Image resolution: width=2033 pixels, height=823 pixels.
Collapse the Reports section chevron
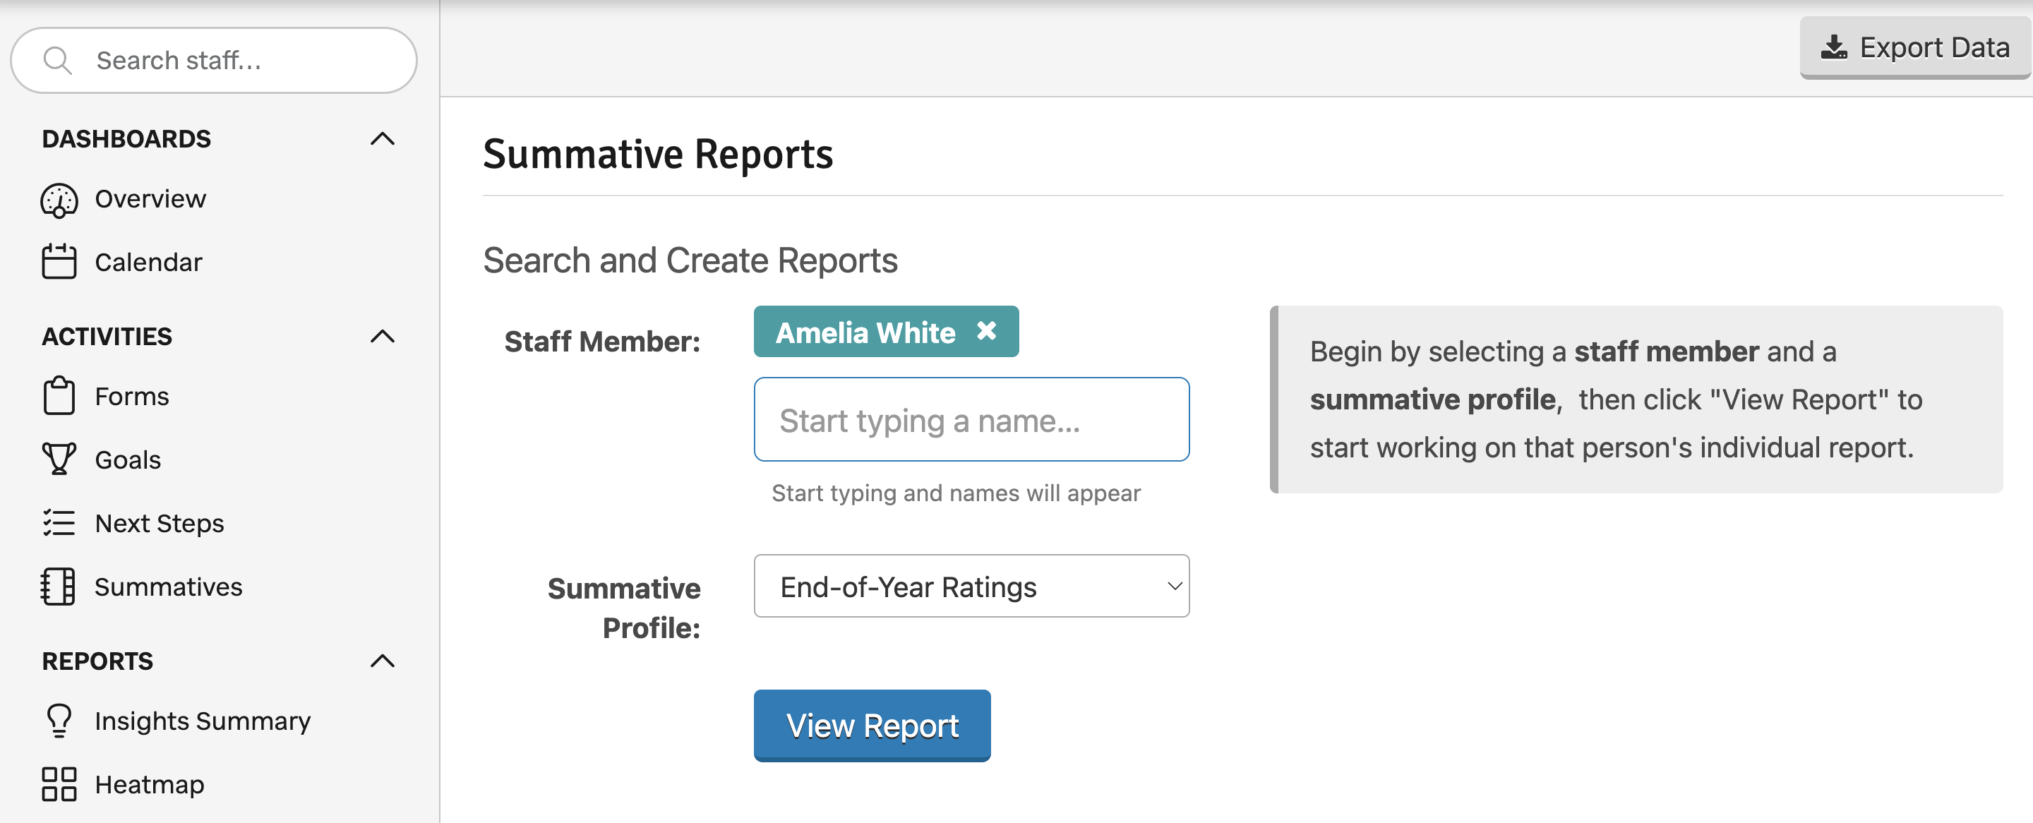click(x=382, y=661)
